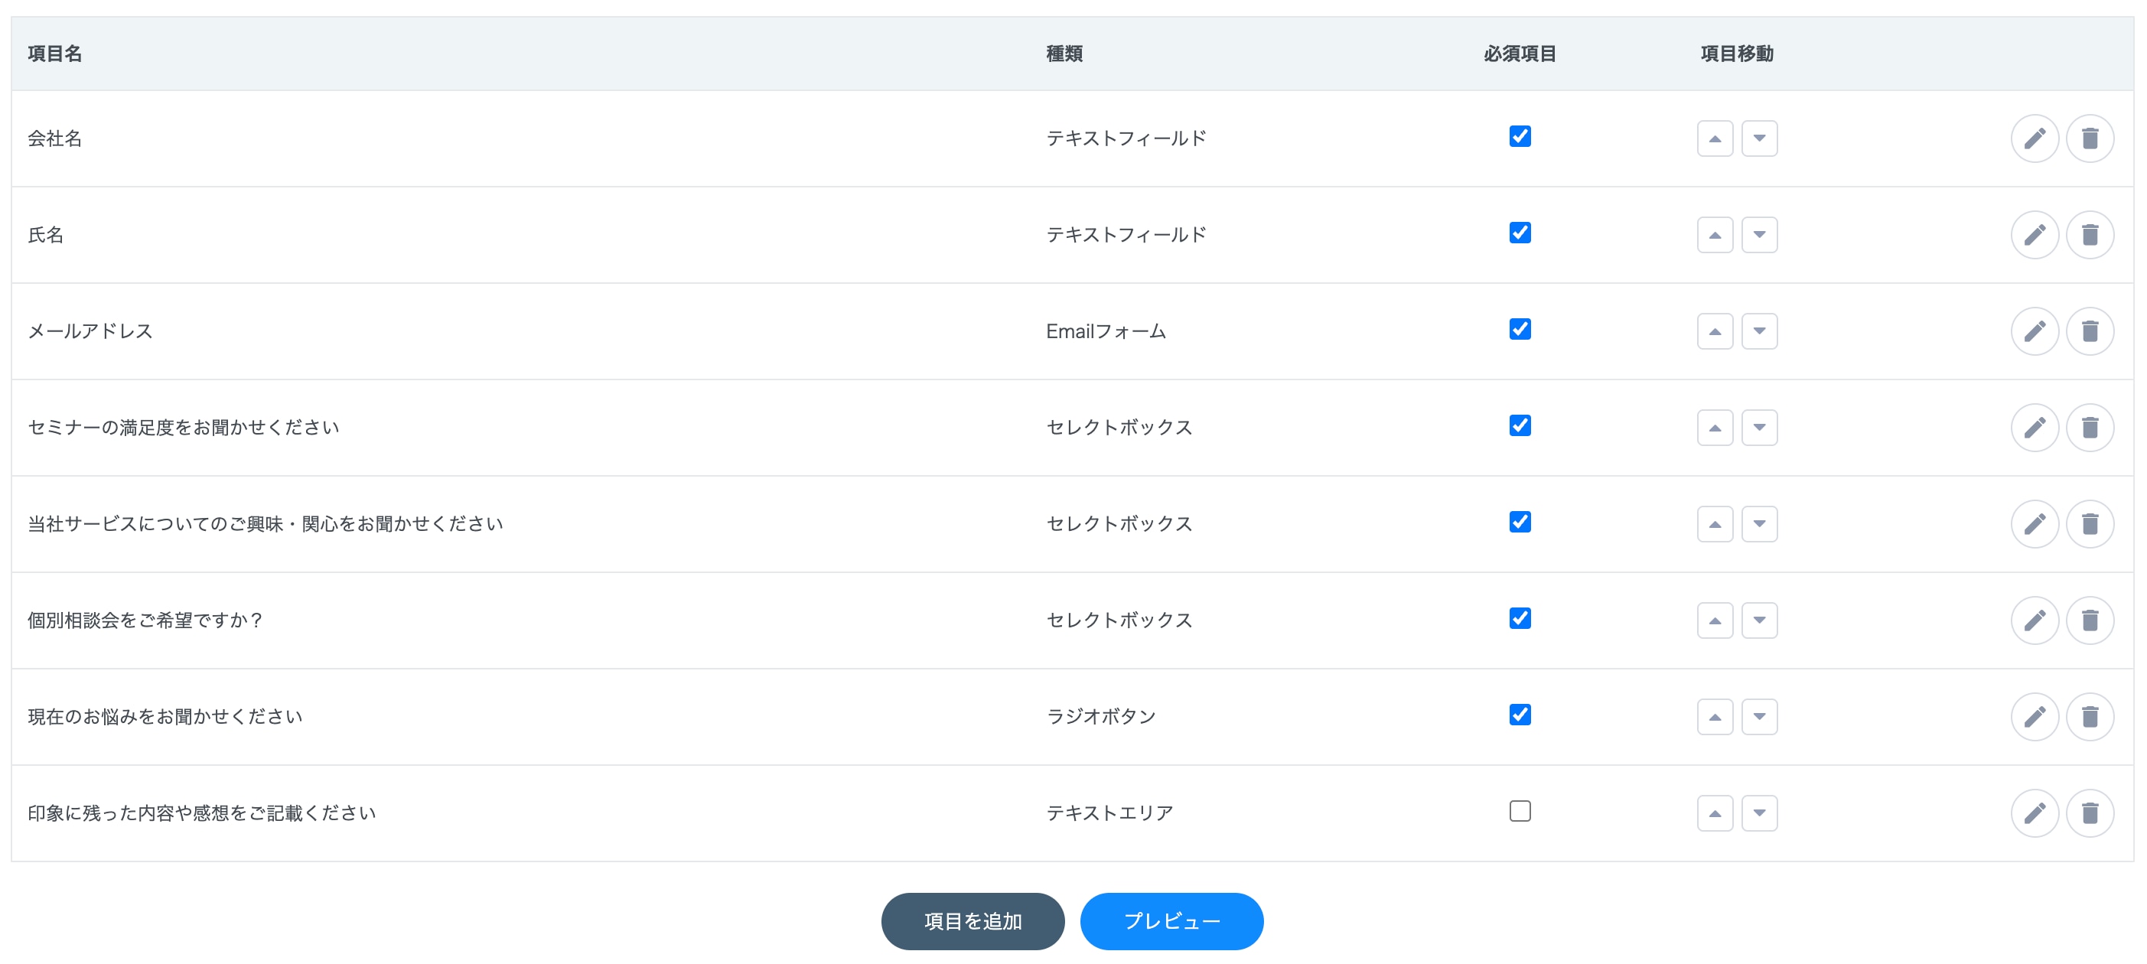Move 氏名 row down with arrow
Screen dimensions: 2147x964
click(1758, 235)
